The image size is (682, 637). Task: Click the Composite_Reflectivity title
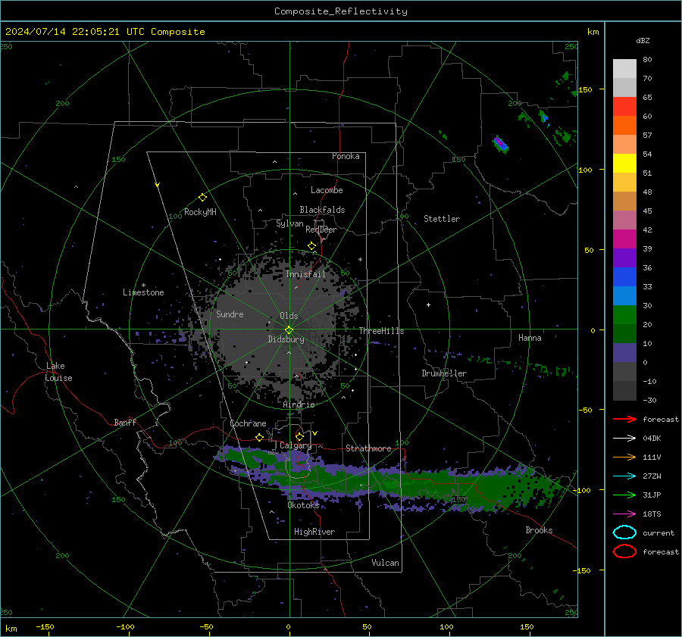tap(340, 11)
